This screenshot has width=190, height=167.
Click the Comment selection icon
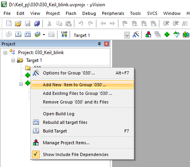tap(185, 24)
